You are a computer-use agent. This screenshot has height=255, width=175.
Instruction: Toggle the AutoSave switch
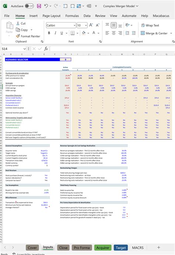pyautogui.click(x=29, y=6)
